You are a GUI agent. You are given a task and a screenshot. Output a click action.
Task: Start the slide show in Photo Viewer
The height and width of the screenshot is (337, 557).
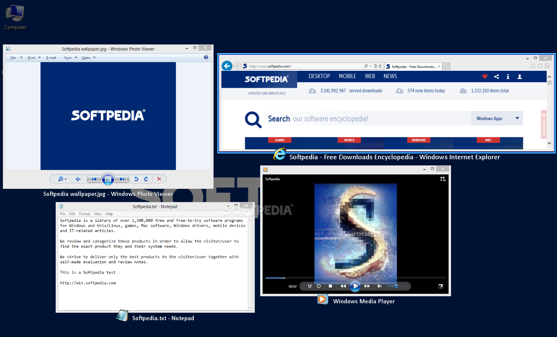point(108,179)
